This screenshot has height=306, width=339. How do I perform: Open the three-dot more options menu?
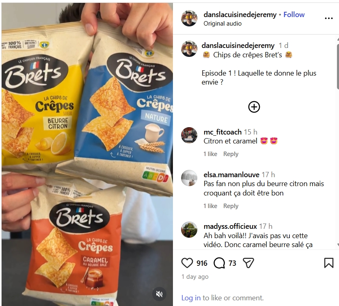click(x=328, y=18)
